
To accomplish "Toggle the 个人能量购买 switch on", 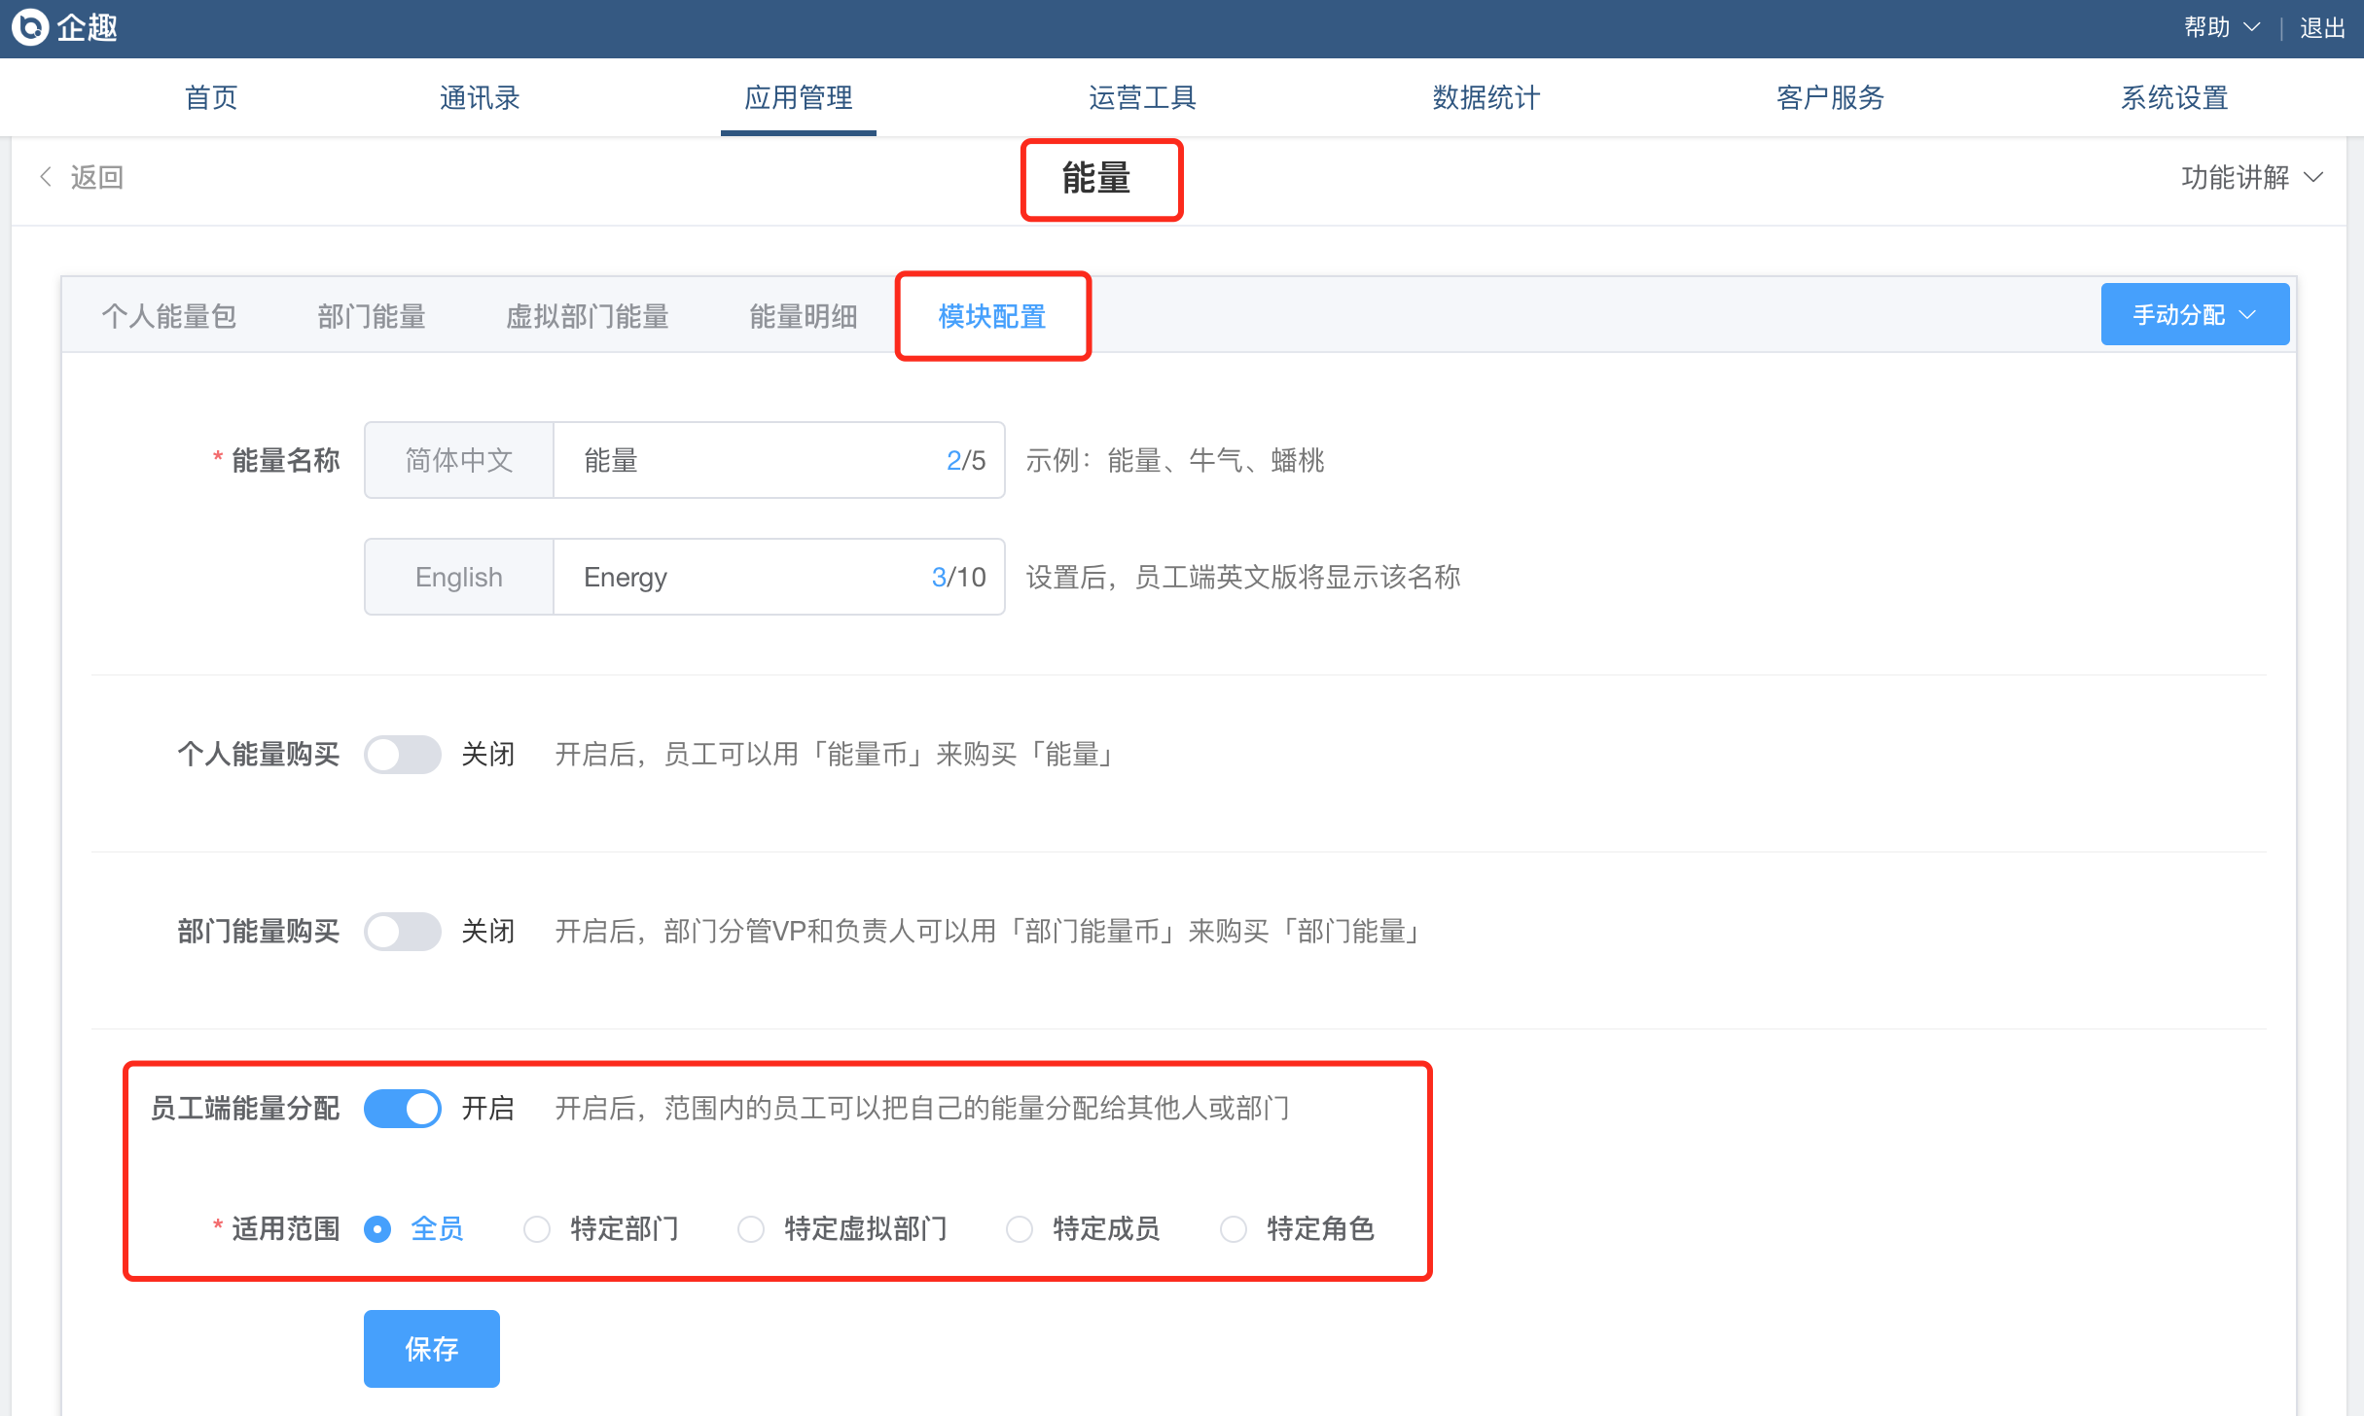I will point(402,755).
